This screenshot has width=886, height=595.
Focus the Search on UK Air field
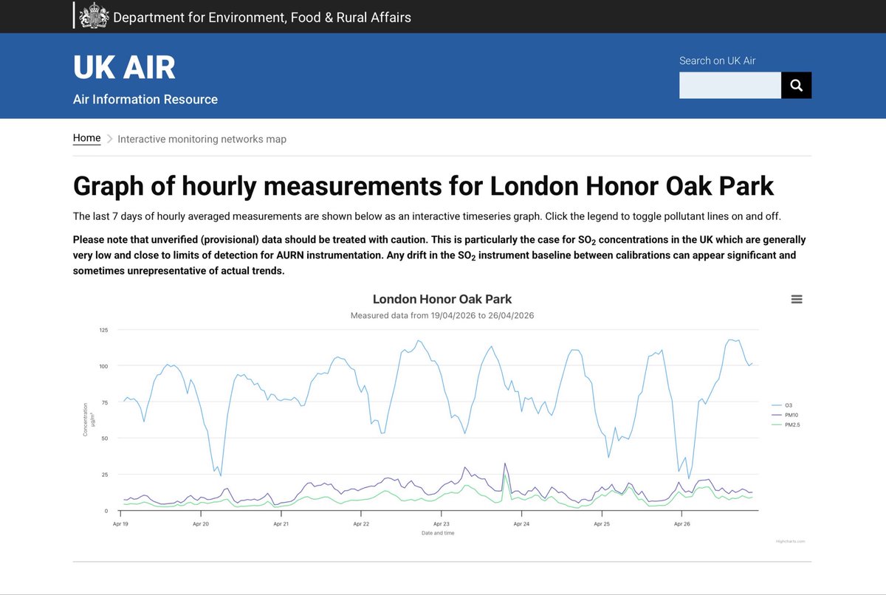(730, 86)
